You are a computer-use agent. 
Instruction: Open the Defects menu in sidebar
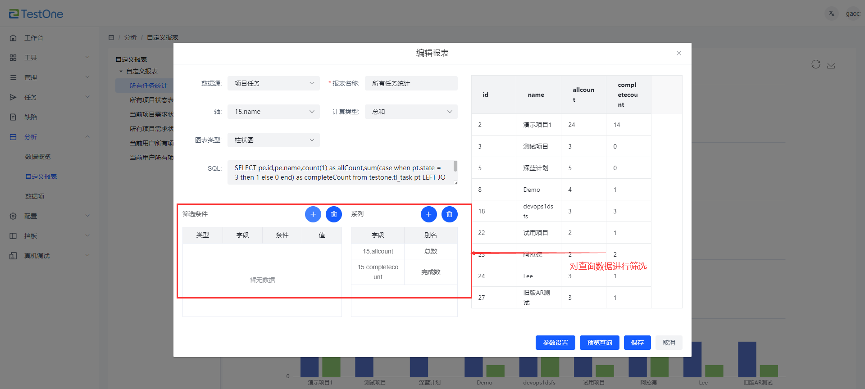pyautogui.click(x=31, y=117)
